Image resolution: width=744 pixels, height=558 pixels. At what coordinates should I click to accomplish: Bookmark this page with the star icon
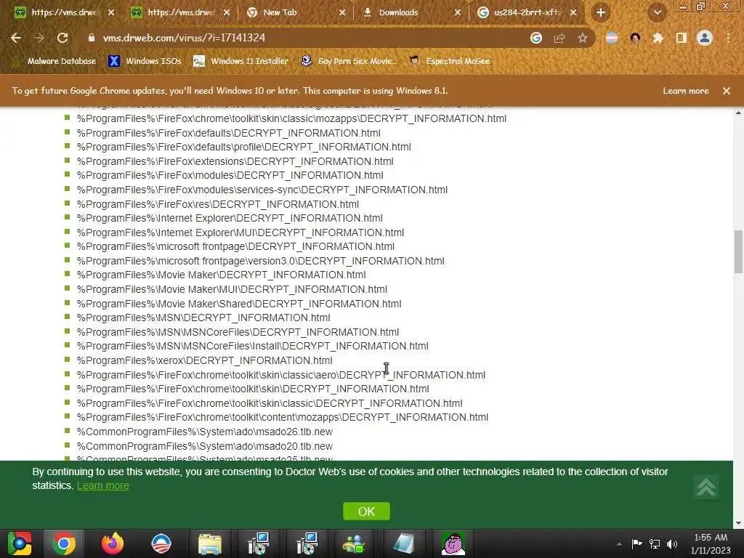583,38
